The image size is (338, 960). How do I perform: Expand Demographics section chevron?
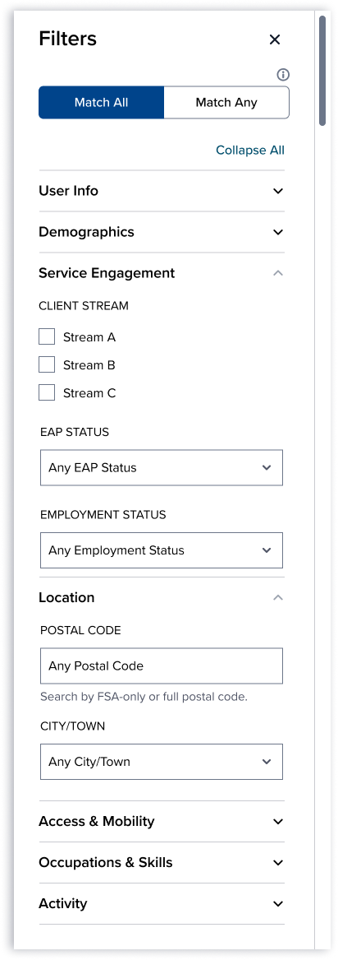[278, 232]
